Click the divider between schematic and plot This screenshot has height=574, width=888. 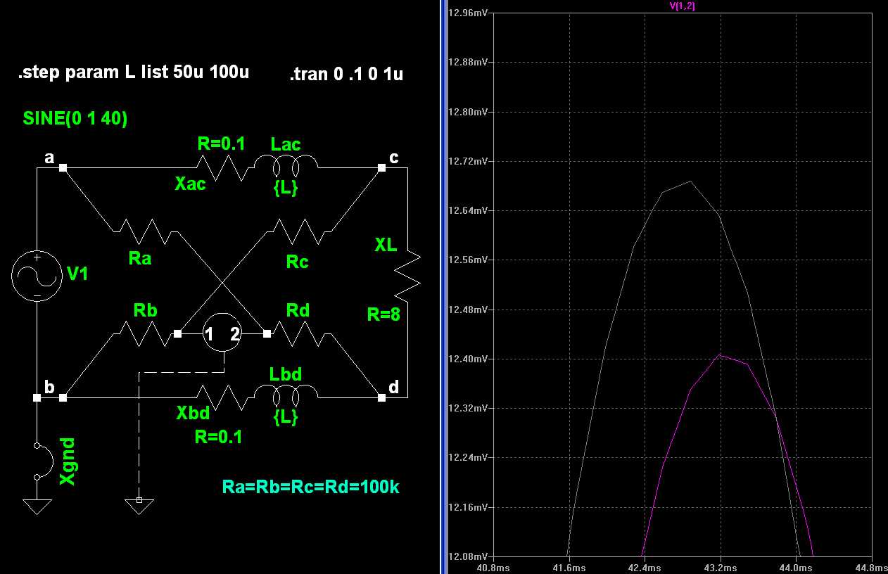point(443,287)
